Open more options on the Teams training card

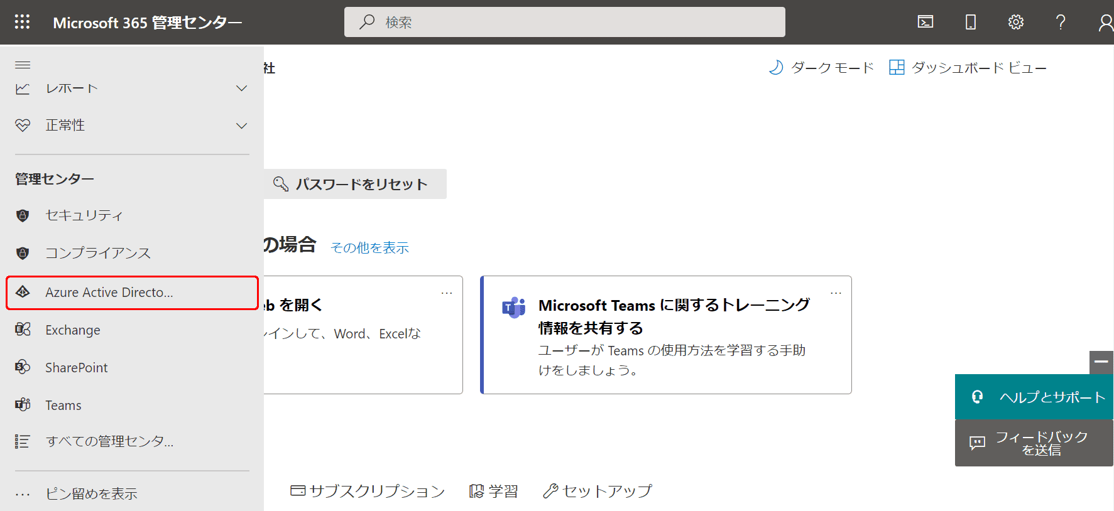point(836,293)
